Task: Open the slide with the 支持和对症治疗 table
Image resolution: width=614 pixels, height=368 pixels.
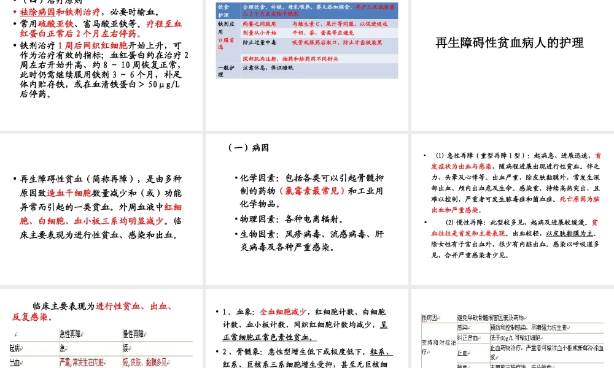Action: click(x=513, y=329)
